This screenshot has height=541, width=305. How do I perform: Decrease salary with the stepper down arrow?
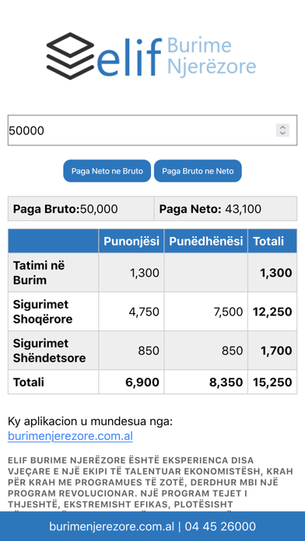(282, 133)
